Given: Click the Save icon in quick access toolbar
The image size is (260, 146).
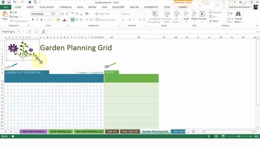Looking at the screenshot, I should [9, 2].
